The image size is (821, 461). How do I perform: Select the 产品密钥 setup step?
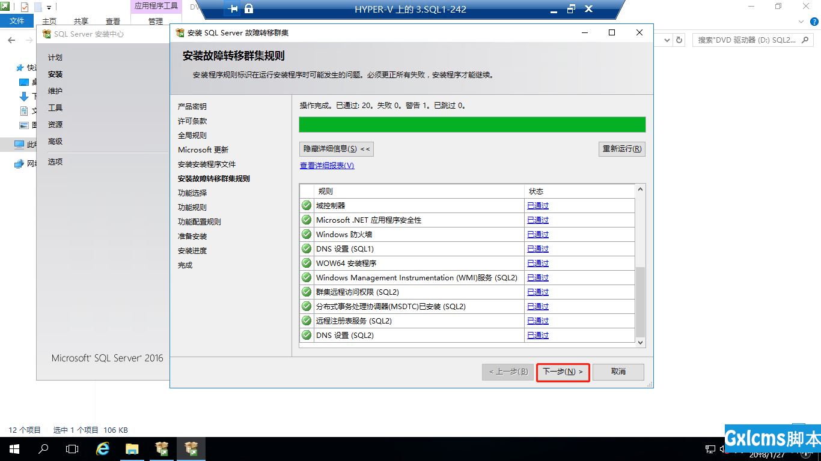192,106
